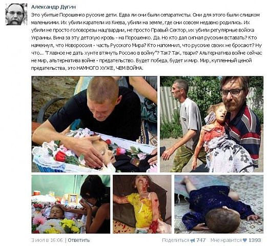Open photo of woman beside yellow flowers

[x=71, y=204]
